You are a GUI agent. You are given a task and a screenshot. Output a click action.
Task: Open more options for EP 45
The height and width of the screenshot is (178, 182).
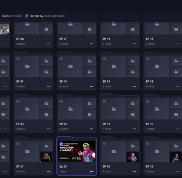tap(178, 44)
